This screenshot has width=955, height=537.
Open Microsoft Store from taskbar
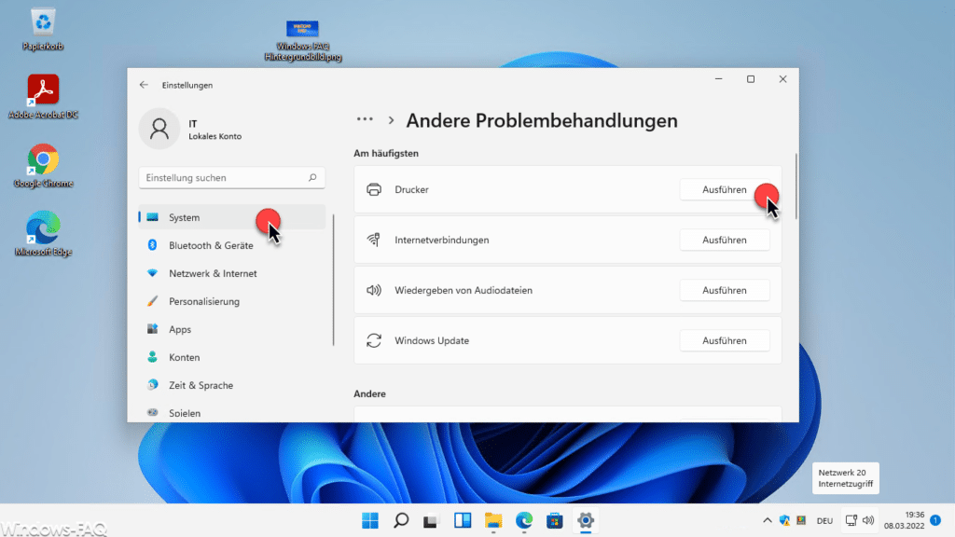[x=554, y=520]
